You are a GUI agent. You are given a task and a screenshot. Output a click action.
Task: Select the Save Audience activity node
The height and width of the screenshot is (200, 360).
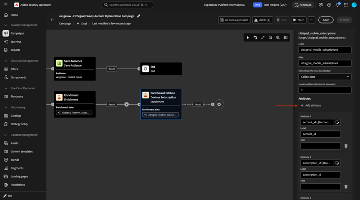tap(75, 69)
